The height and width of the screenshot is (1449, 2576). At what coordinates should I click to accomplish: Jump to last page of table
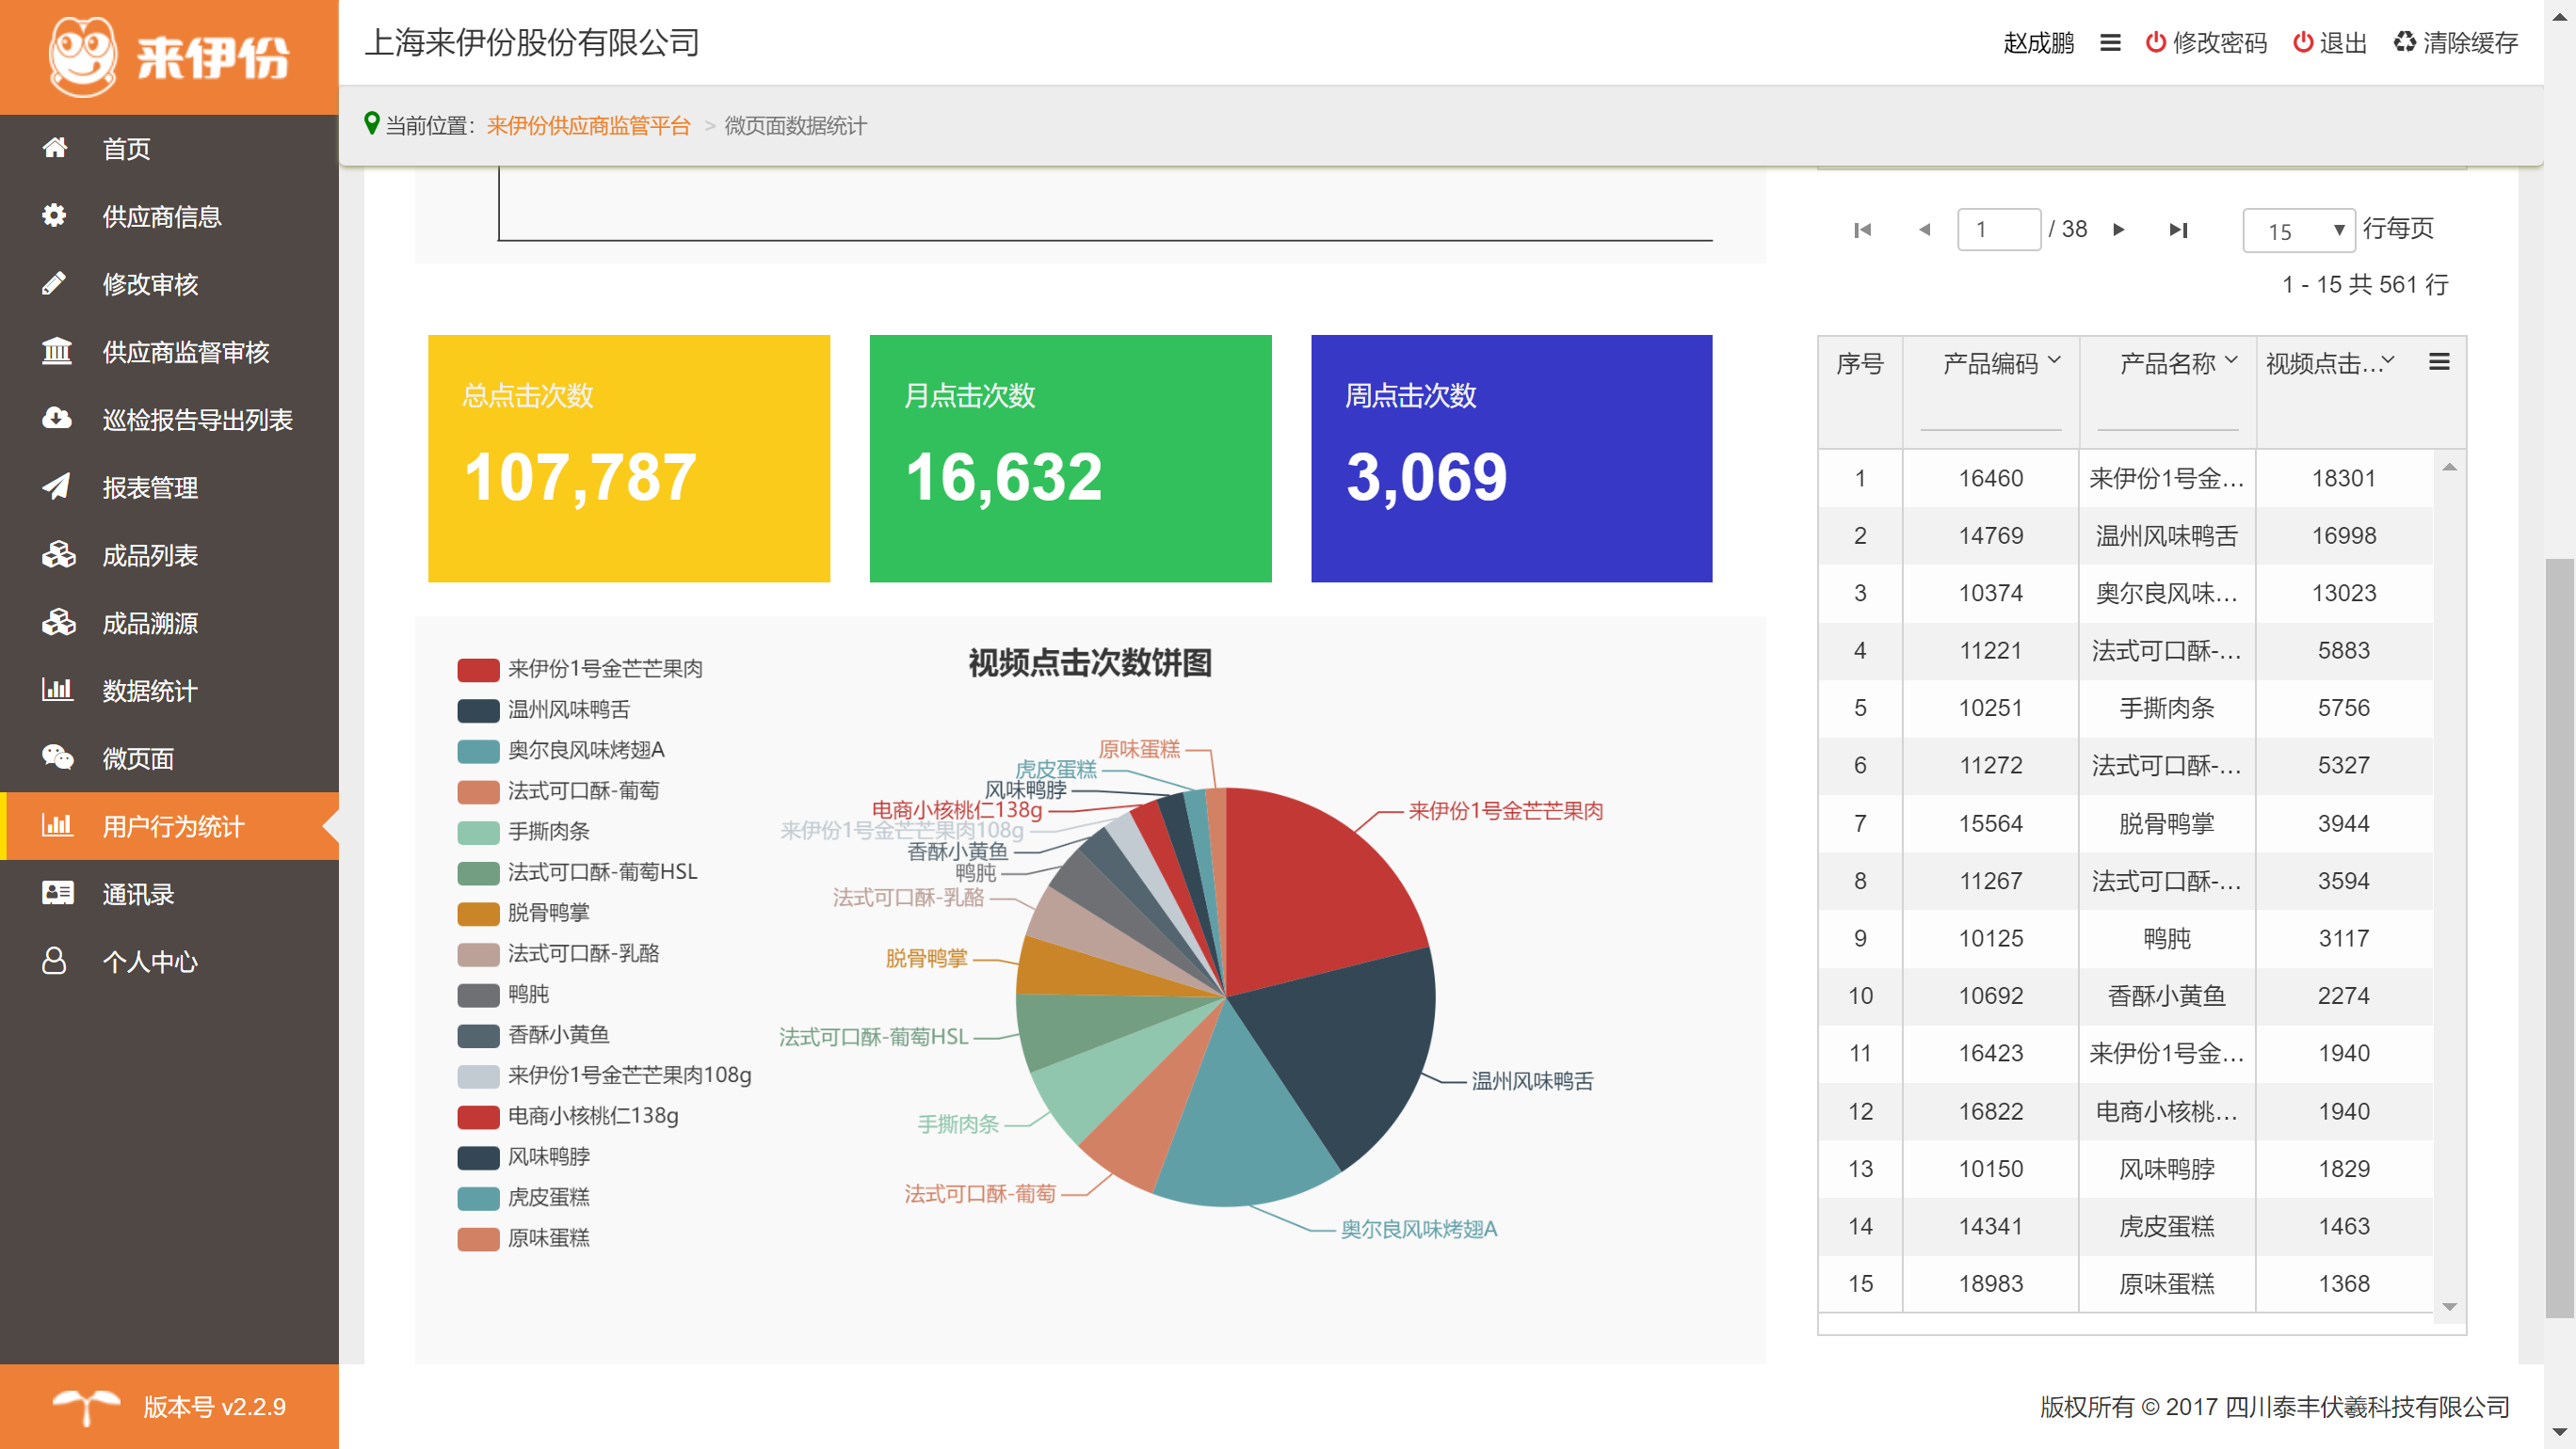(2178, 230)
